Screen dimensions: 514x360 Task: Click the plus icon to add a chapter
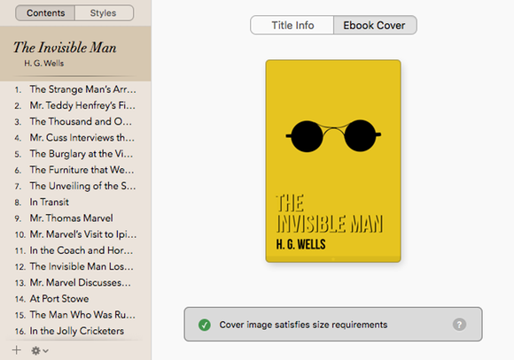click(16, 350)
